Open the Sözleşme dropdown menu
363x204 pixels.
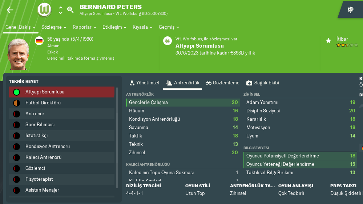pos(54,27)
